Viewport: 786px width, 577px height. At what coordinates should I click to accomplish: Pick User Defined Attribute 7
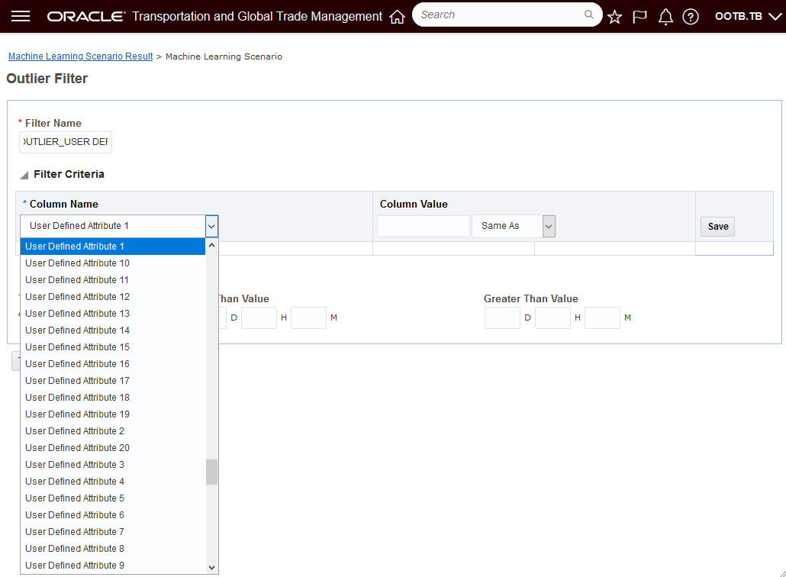113,532
